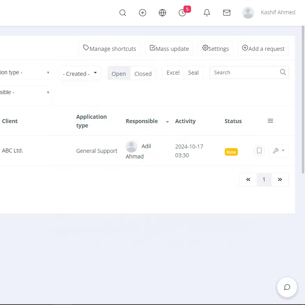Click the plus circle quick-add icon
This screenshot has width=305, height=305.
tap(143, 13)
